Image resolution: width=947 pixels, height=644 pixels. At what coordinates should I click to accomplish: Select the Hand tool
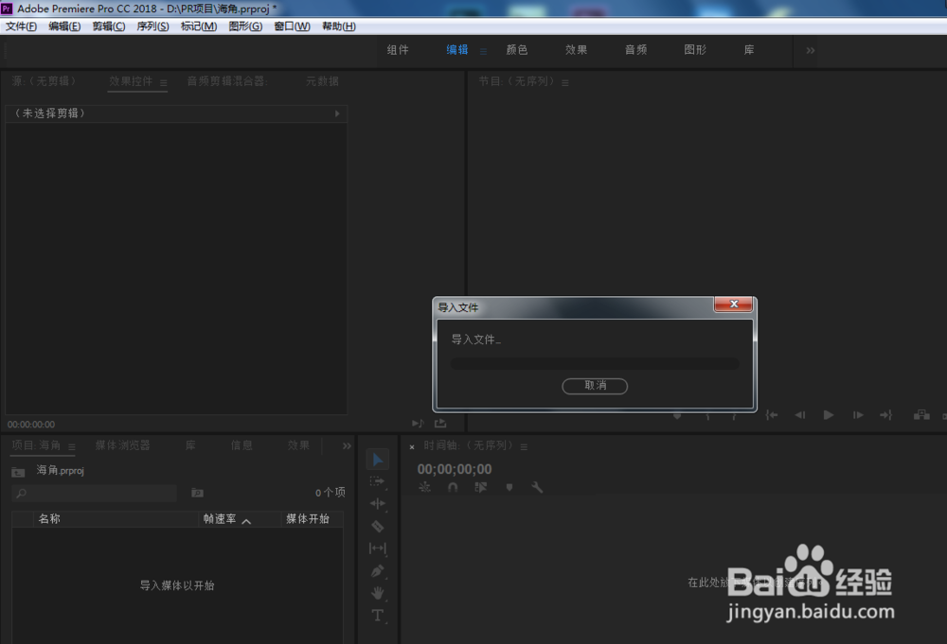378,593
